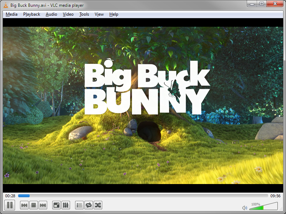The height and width of the screenshot is (214, 286).
Task: Open the Help menu
Action: [x=113, y=14]
